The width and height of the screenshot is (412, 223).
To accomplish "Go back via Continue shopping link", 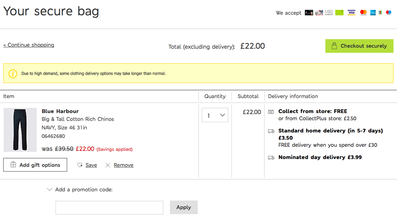I will [x=29, y=45].
